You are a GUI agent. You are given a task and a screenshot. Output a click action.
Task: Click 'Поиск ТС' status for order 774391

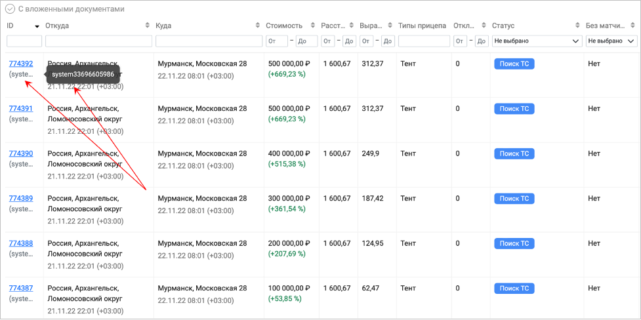click(x=514, y=109)
